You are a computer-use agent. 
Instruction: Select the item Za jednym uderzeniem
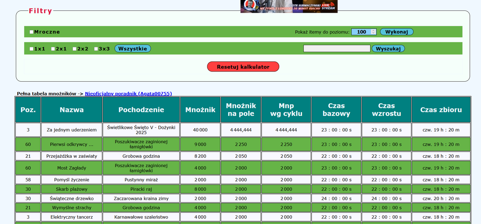(x=72, y=130)
